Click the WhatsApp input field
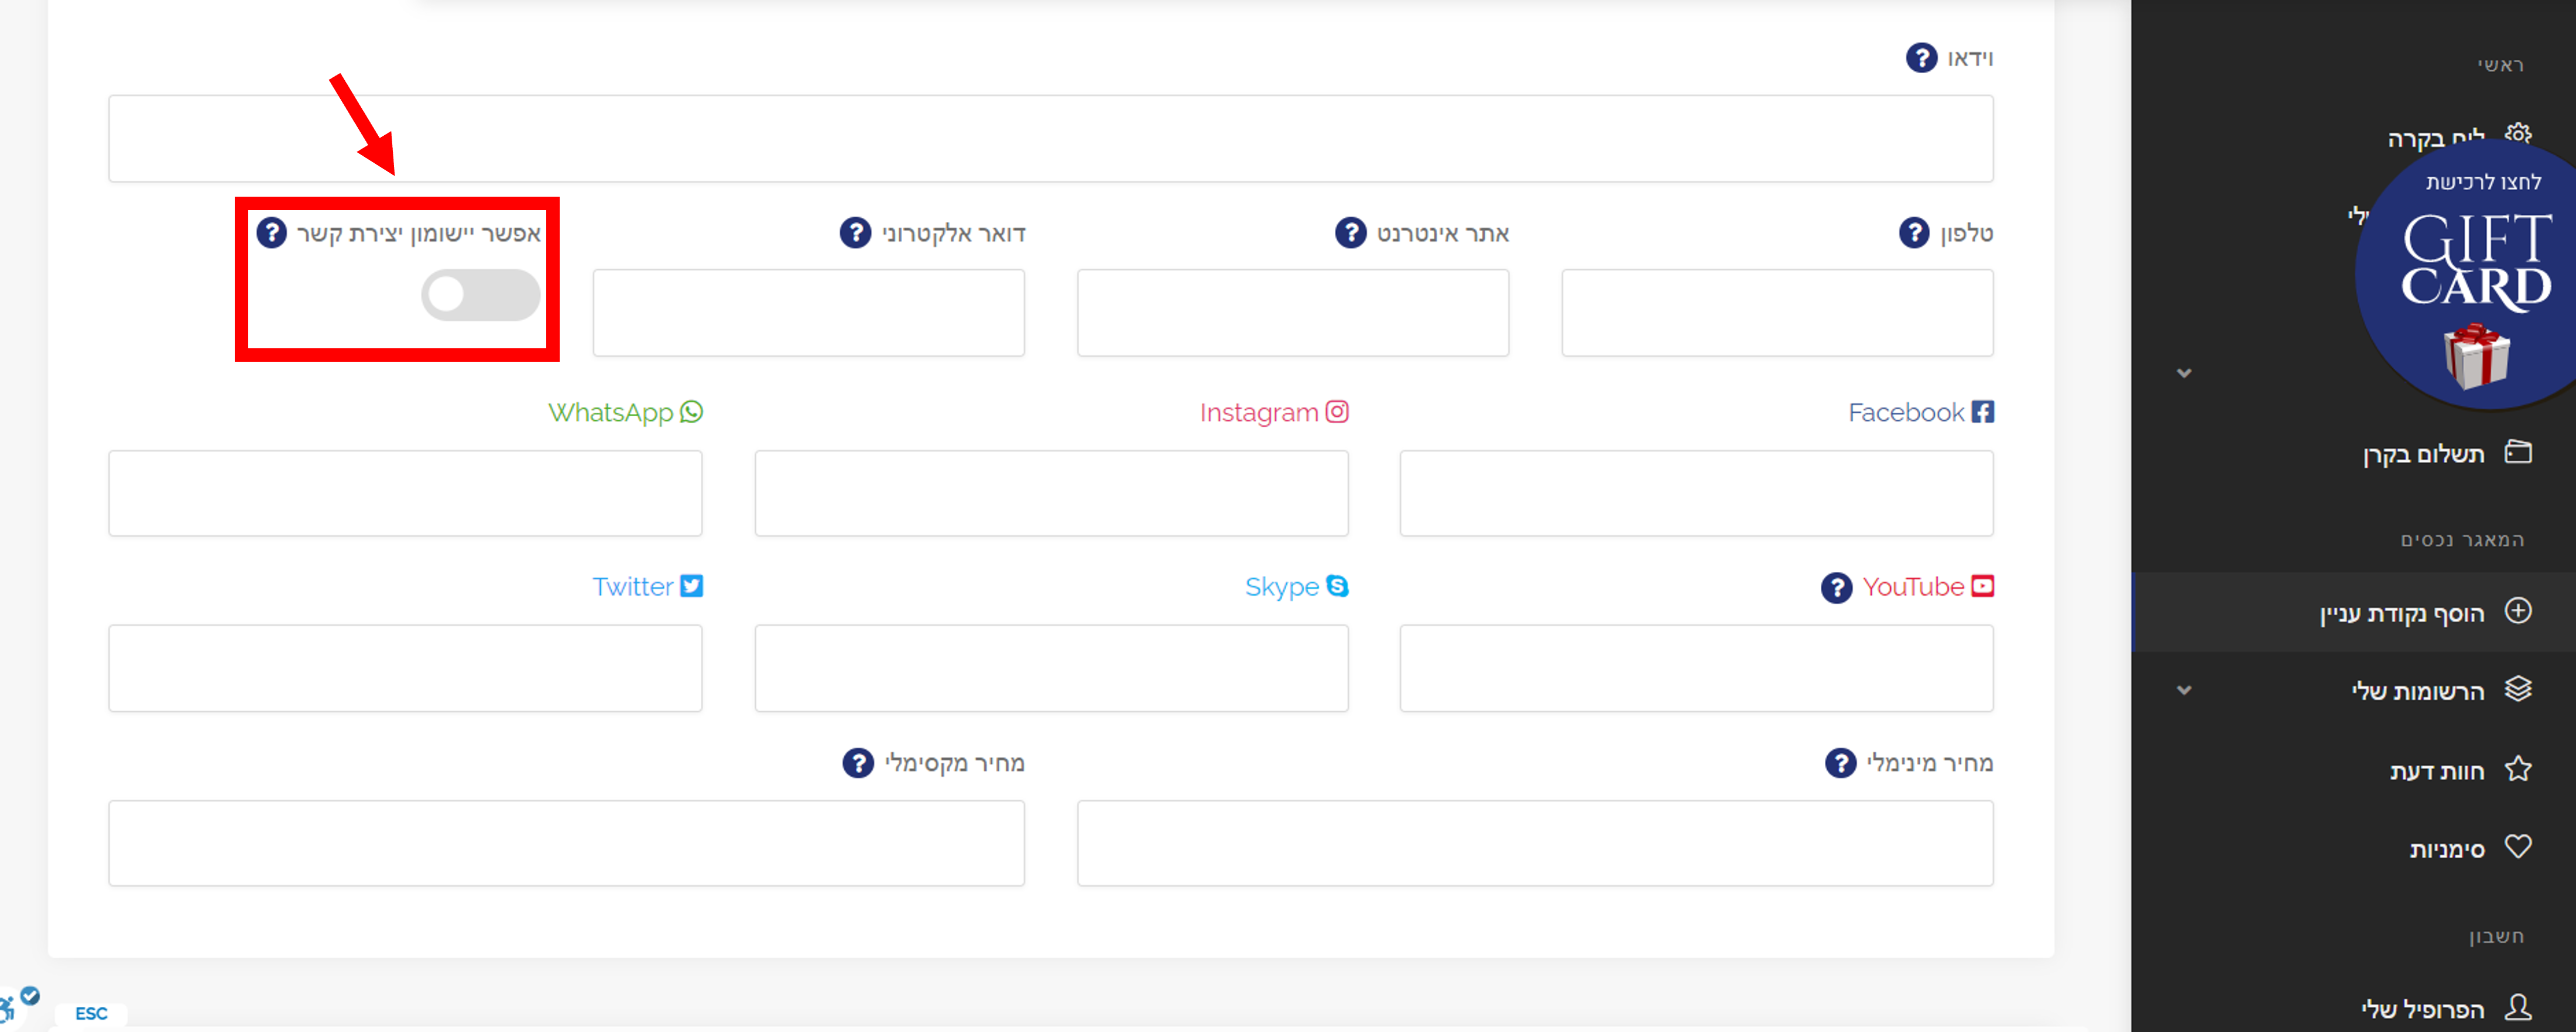 point(405,493)
